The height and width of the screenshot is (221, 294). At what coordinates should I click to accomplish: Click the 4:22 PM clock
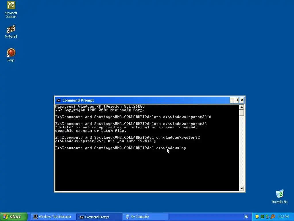(x=283, y=217)
